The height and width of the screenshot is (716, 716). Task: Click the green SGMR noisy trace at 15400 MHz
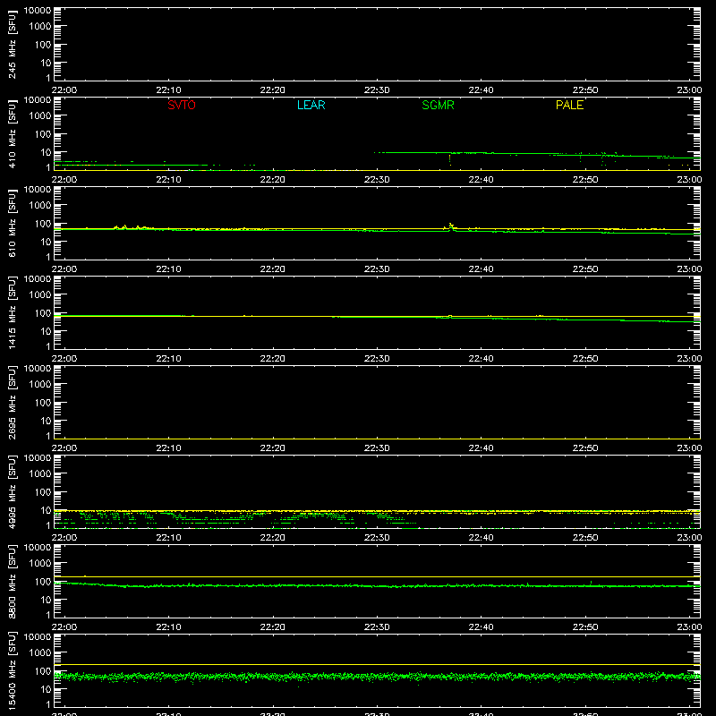377,677
